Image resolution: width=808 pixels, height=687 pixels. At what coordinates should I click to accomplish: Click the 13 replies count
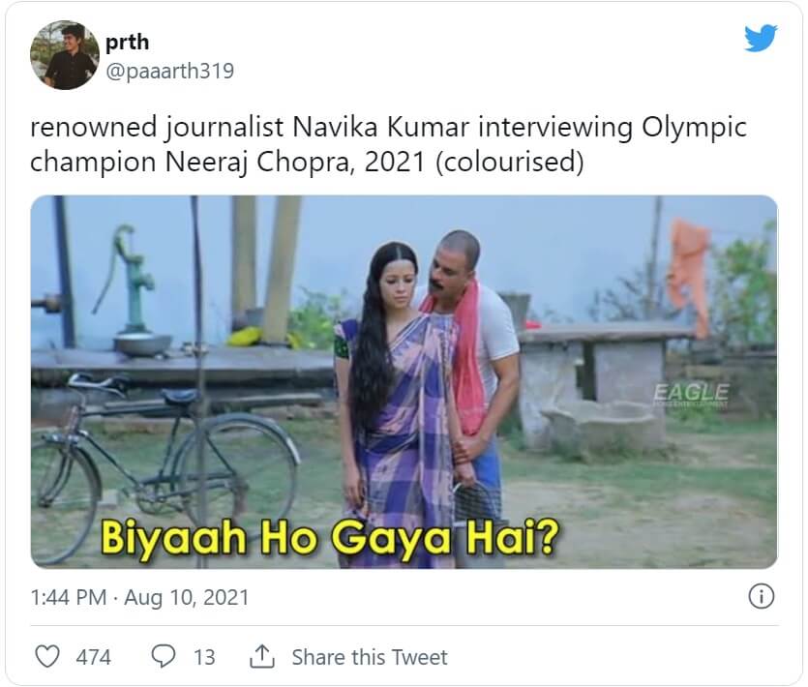(x=204, y=658)
